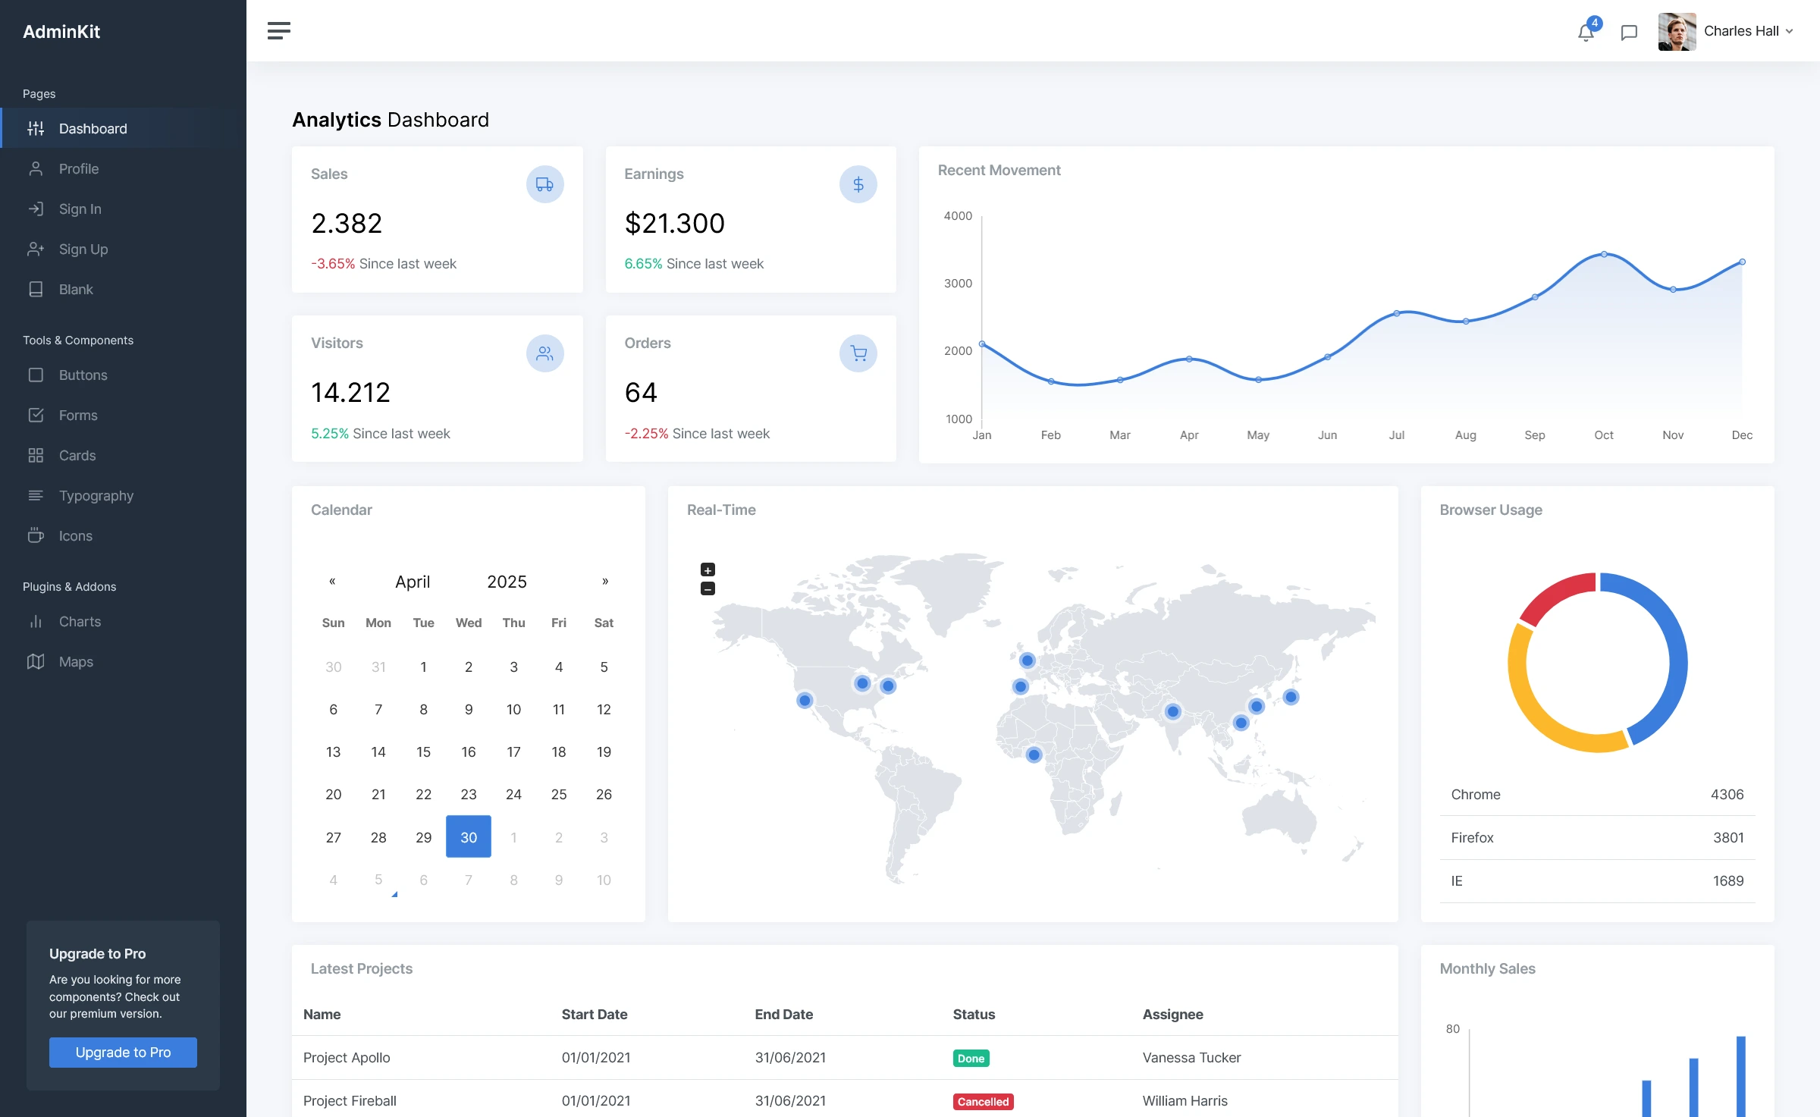Click the Sales delivery truck icon
The height and width of the screenshot is (1117, 1820).
544,184
